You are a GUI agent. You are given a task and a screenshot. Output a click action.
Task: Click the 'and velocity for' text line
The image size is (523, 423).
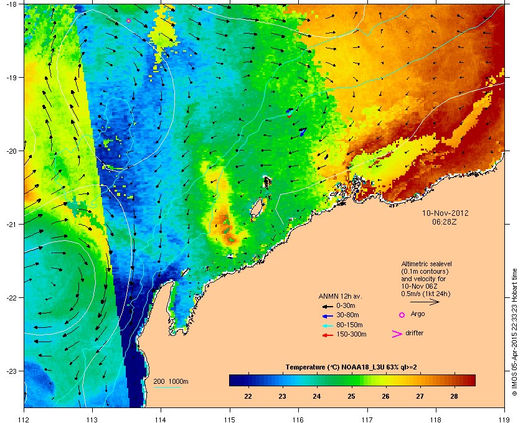tap(423, 279)
